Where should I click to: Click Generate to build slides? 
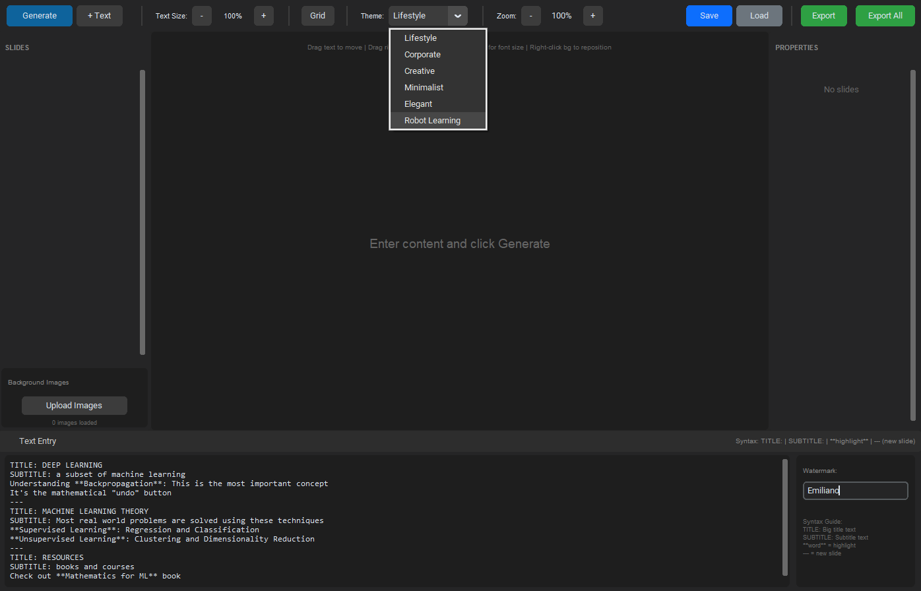coord(39,15)
